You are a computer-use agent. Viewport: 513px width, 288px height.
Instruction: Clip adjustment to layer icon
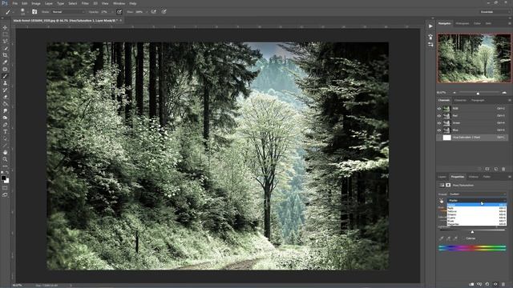(471, 285)
